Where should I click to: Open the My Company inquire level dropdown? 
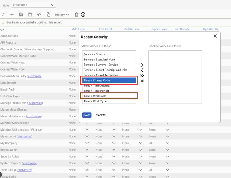(x=159, y=143)
